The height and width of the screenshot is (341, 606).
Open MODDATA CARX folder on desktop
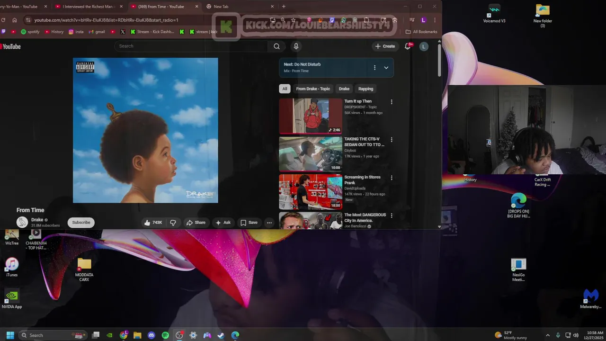pos(84,270)
